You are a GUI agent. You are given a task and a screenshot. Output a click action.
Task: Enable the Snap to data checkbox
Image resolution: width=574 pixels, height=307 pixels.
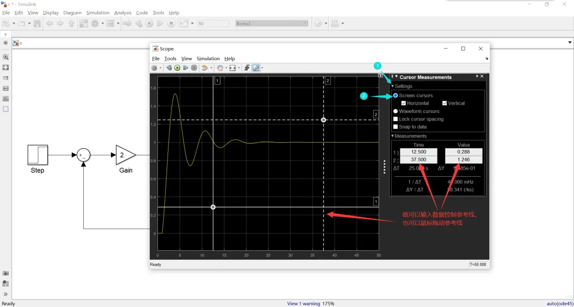point(395,127)
